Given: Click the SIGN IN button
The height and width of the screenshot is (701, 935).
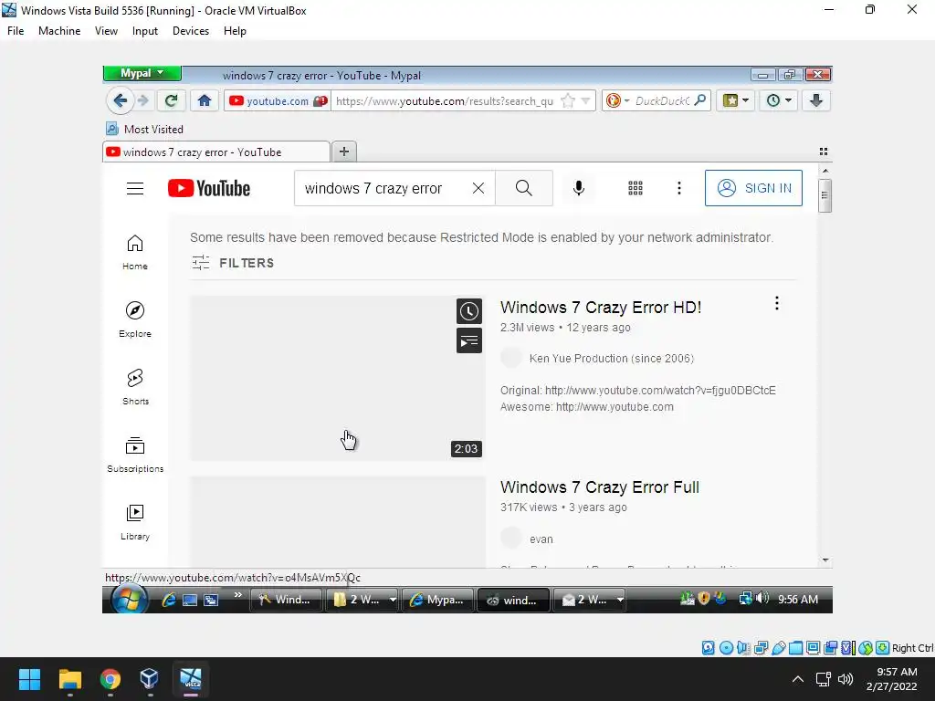Looking at the screenshot, I should click(x=753, y=188).
